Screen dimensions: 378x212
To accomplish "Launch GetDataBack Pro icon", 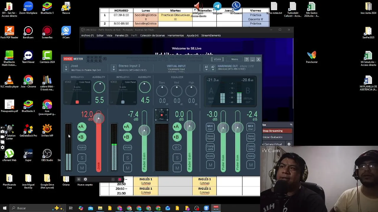I will (x=28, y=131).
